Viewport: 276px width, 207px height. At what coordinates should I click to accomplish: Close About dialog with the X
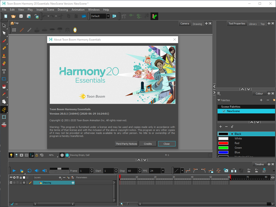tap(174, 39)
